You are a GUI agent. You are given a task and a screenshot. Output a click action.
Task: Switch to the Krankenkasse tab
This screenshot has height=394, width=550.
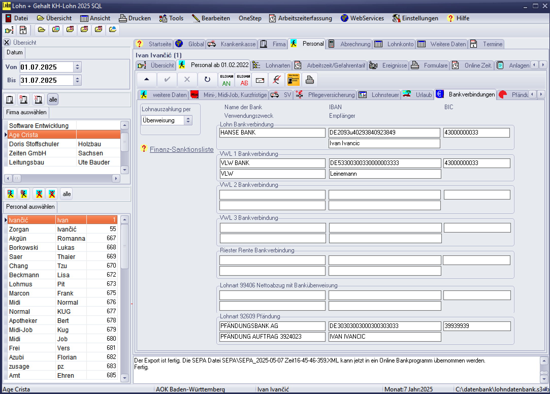pyautogui.click(x=232, y=44)
